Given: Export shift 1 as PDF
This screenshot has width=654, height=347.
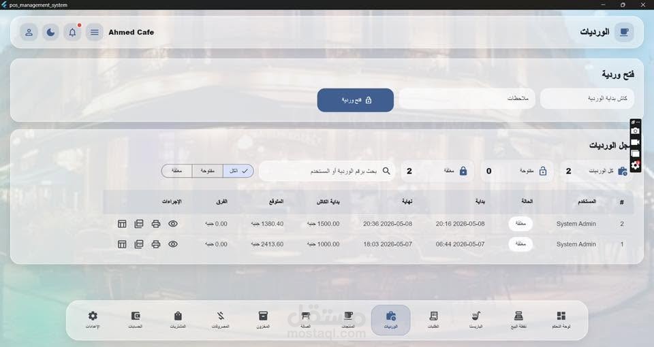Looking at the screenshot, I should tap(139, 244).
